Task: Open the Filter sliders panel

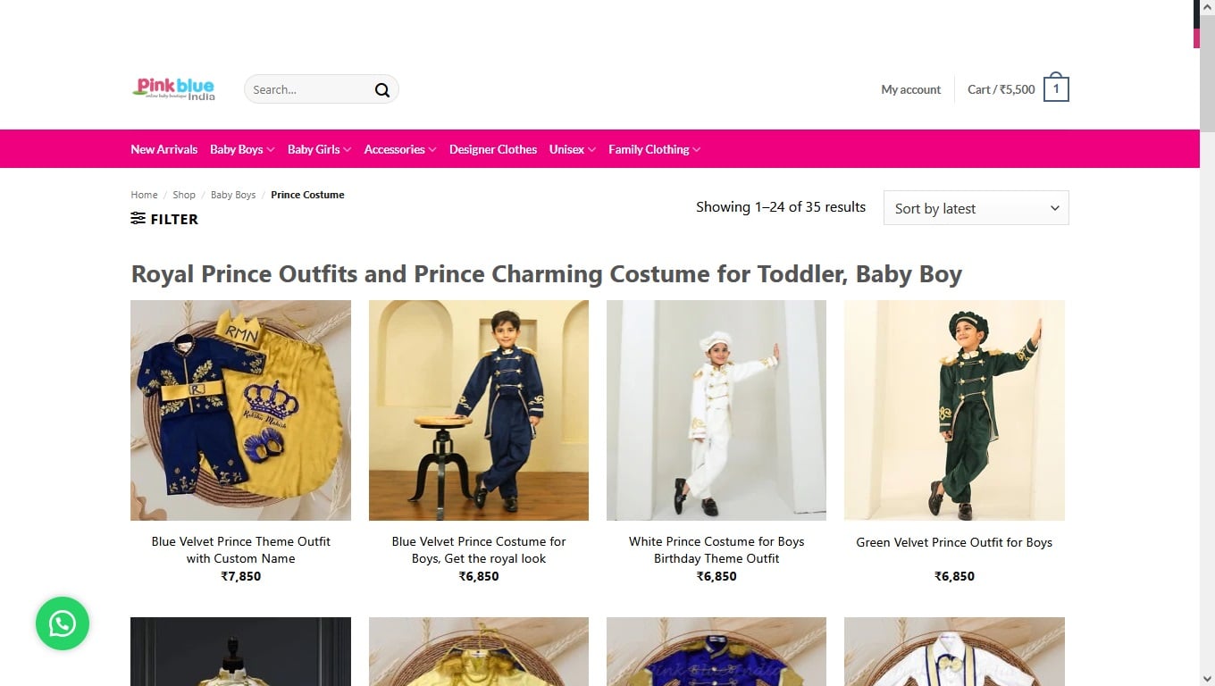Action: 164,219
